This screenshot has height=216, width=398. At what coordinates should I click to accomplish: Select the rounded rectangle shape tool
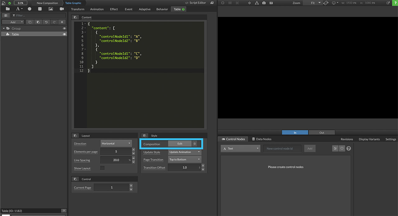coord(40,9)
